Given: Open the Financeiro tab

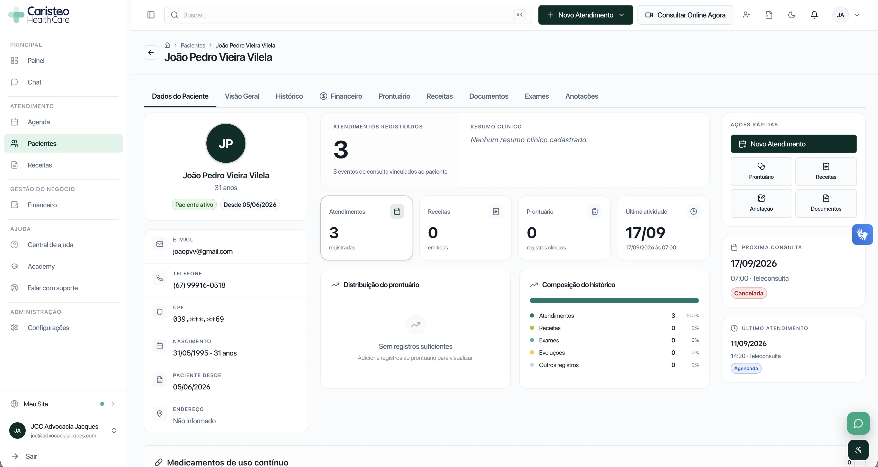Looking at the screenshot, I should (340, 96).
